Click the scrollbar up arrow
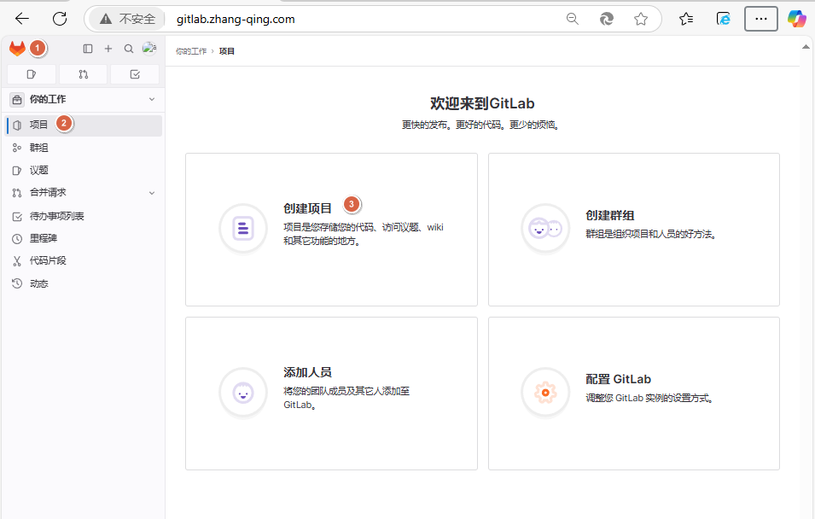The image size is (815, 519). click(x=806, y=47)
